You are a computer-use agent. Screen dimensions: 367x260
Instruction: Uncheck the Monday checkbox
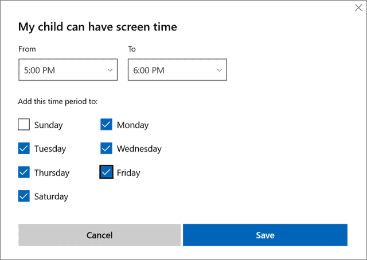[106, 124]
